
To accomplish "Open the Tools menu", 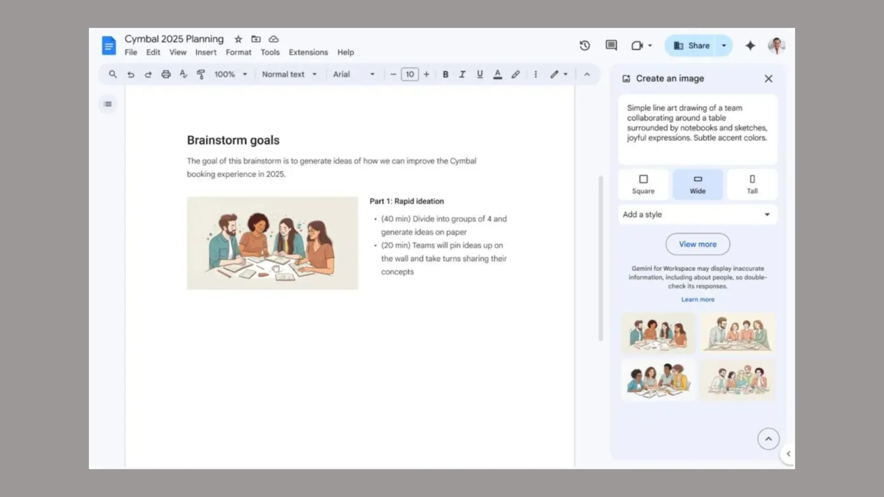I will click(270, 52).
